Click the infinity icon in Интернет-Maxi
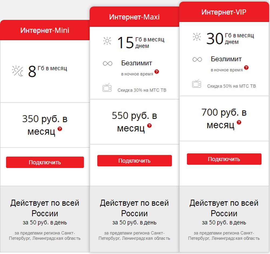 107,63
